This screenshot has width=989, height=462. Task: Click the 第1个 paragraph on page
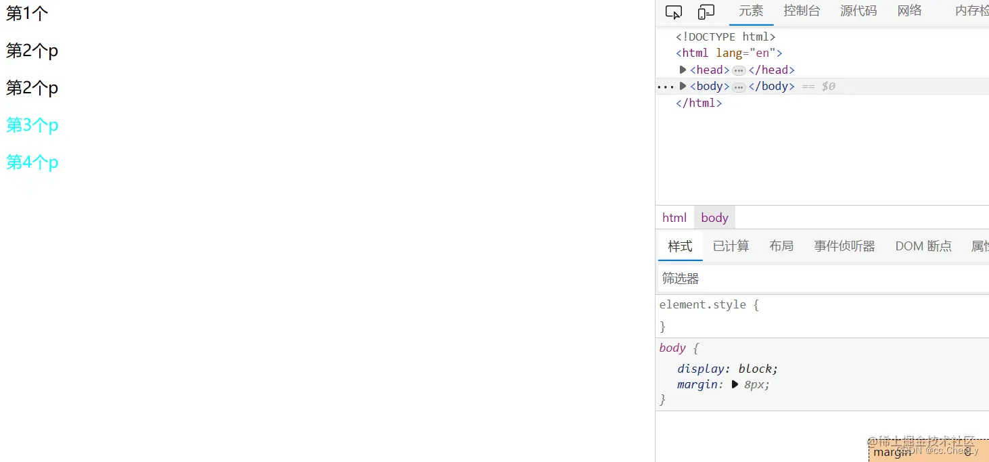27,13
